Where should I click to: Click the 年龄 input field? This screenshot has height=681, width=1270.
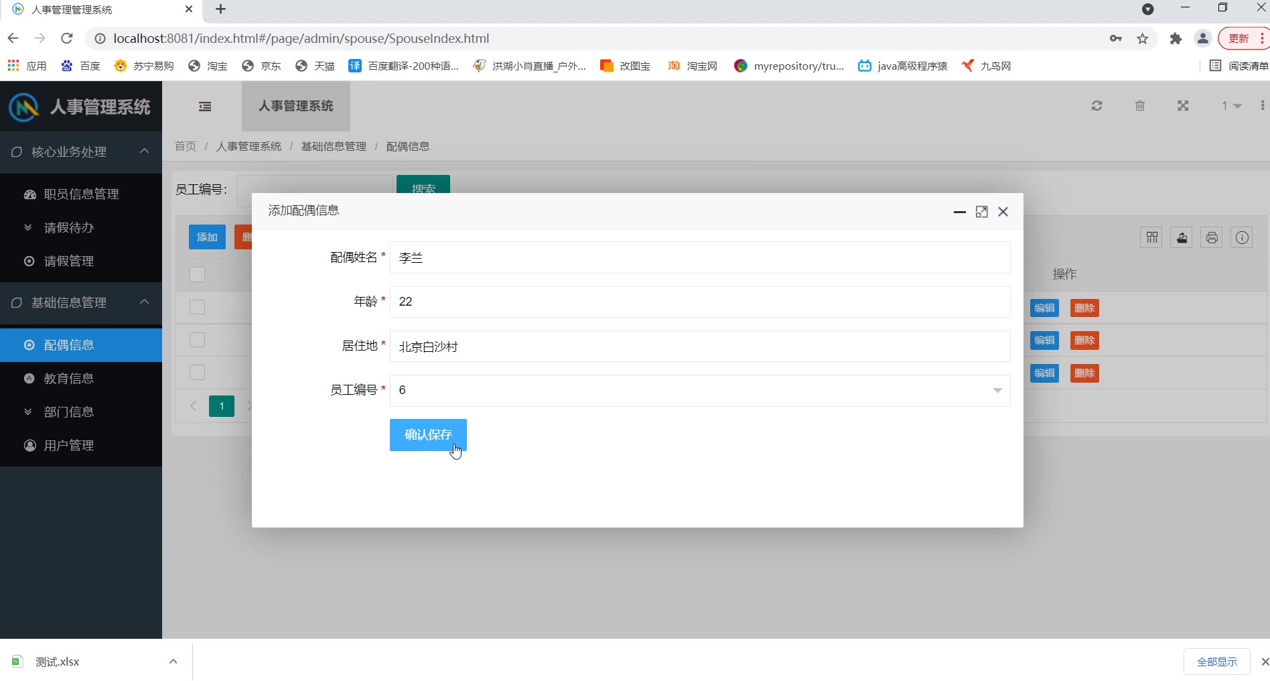(x=700, y=302)
